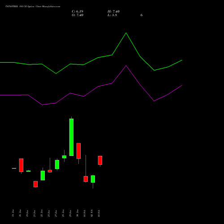Click the open value O: 7.40

78,15
